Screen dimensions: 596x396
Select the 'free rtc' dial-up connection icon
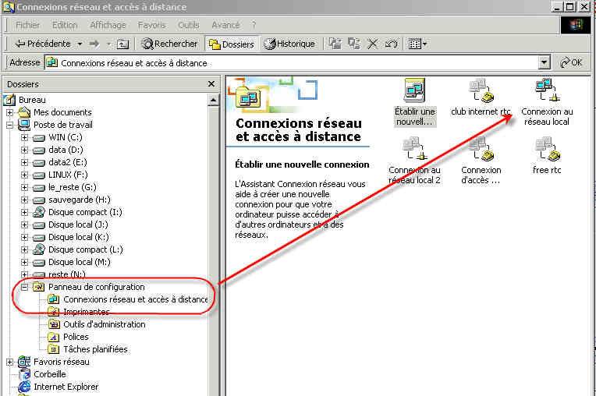(x=546, y=150)
